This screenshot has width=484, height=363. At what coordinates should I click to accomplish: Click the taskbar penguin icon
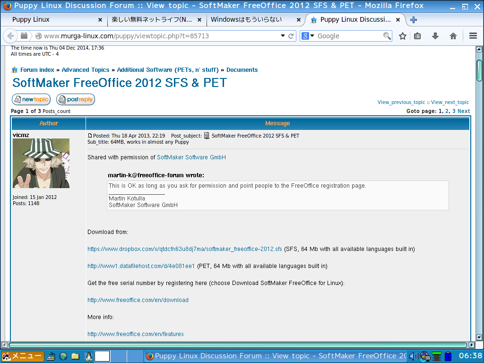[x=88, y=356]
